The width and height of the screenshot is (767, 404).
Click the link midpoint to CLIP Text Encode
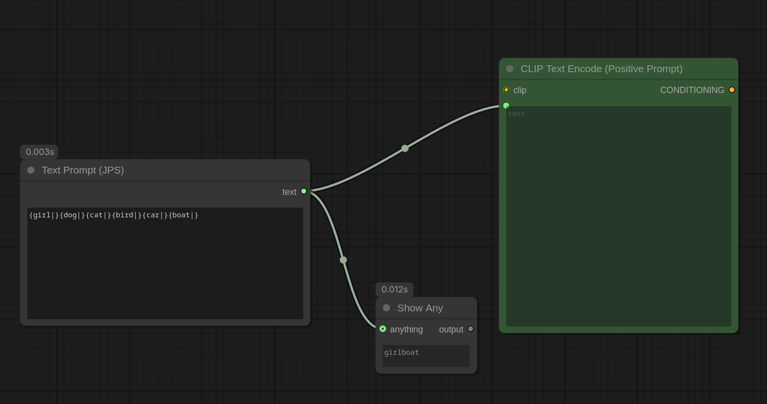(405, 148)
